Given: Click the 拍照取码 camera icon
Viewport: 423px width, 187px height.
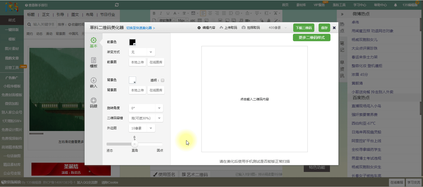Looking at the screenshot, I should (243, 28).
